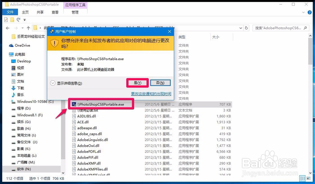Select adbeape.dll file
The height and width of the screenshot is (184, 315).
[x=87, y=128]
